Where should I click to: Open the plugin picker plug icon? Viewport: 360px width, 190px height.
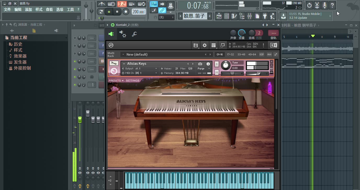click(x=265, y=16)
